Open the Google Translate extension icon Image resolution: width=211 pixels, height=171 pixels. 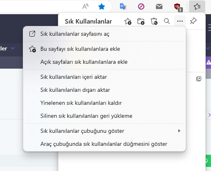123,6
